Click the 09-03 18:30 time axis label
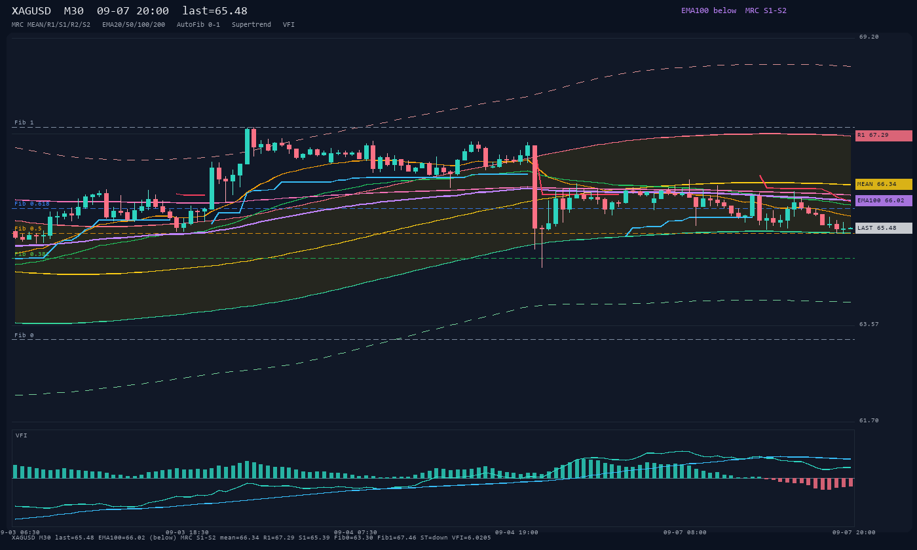 coord(187,532)
